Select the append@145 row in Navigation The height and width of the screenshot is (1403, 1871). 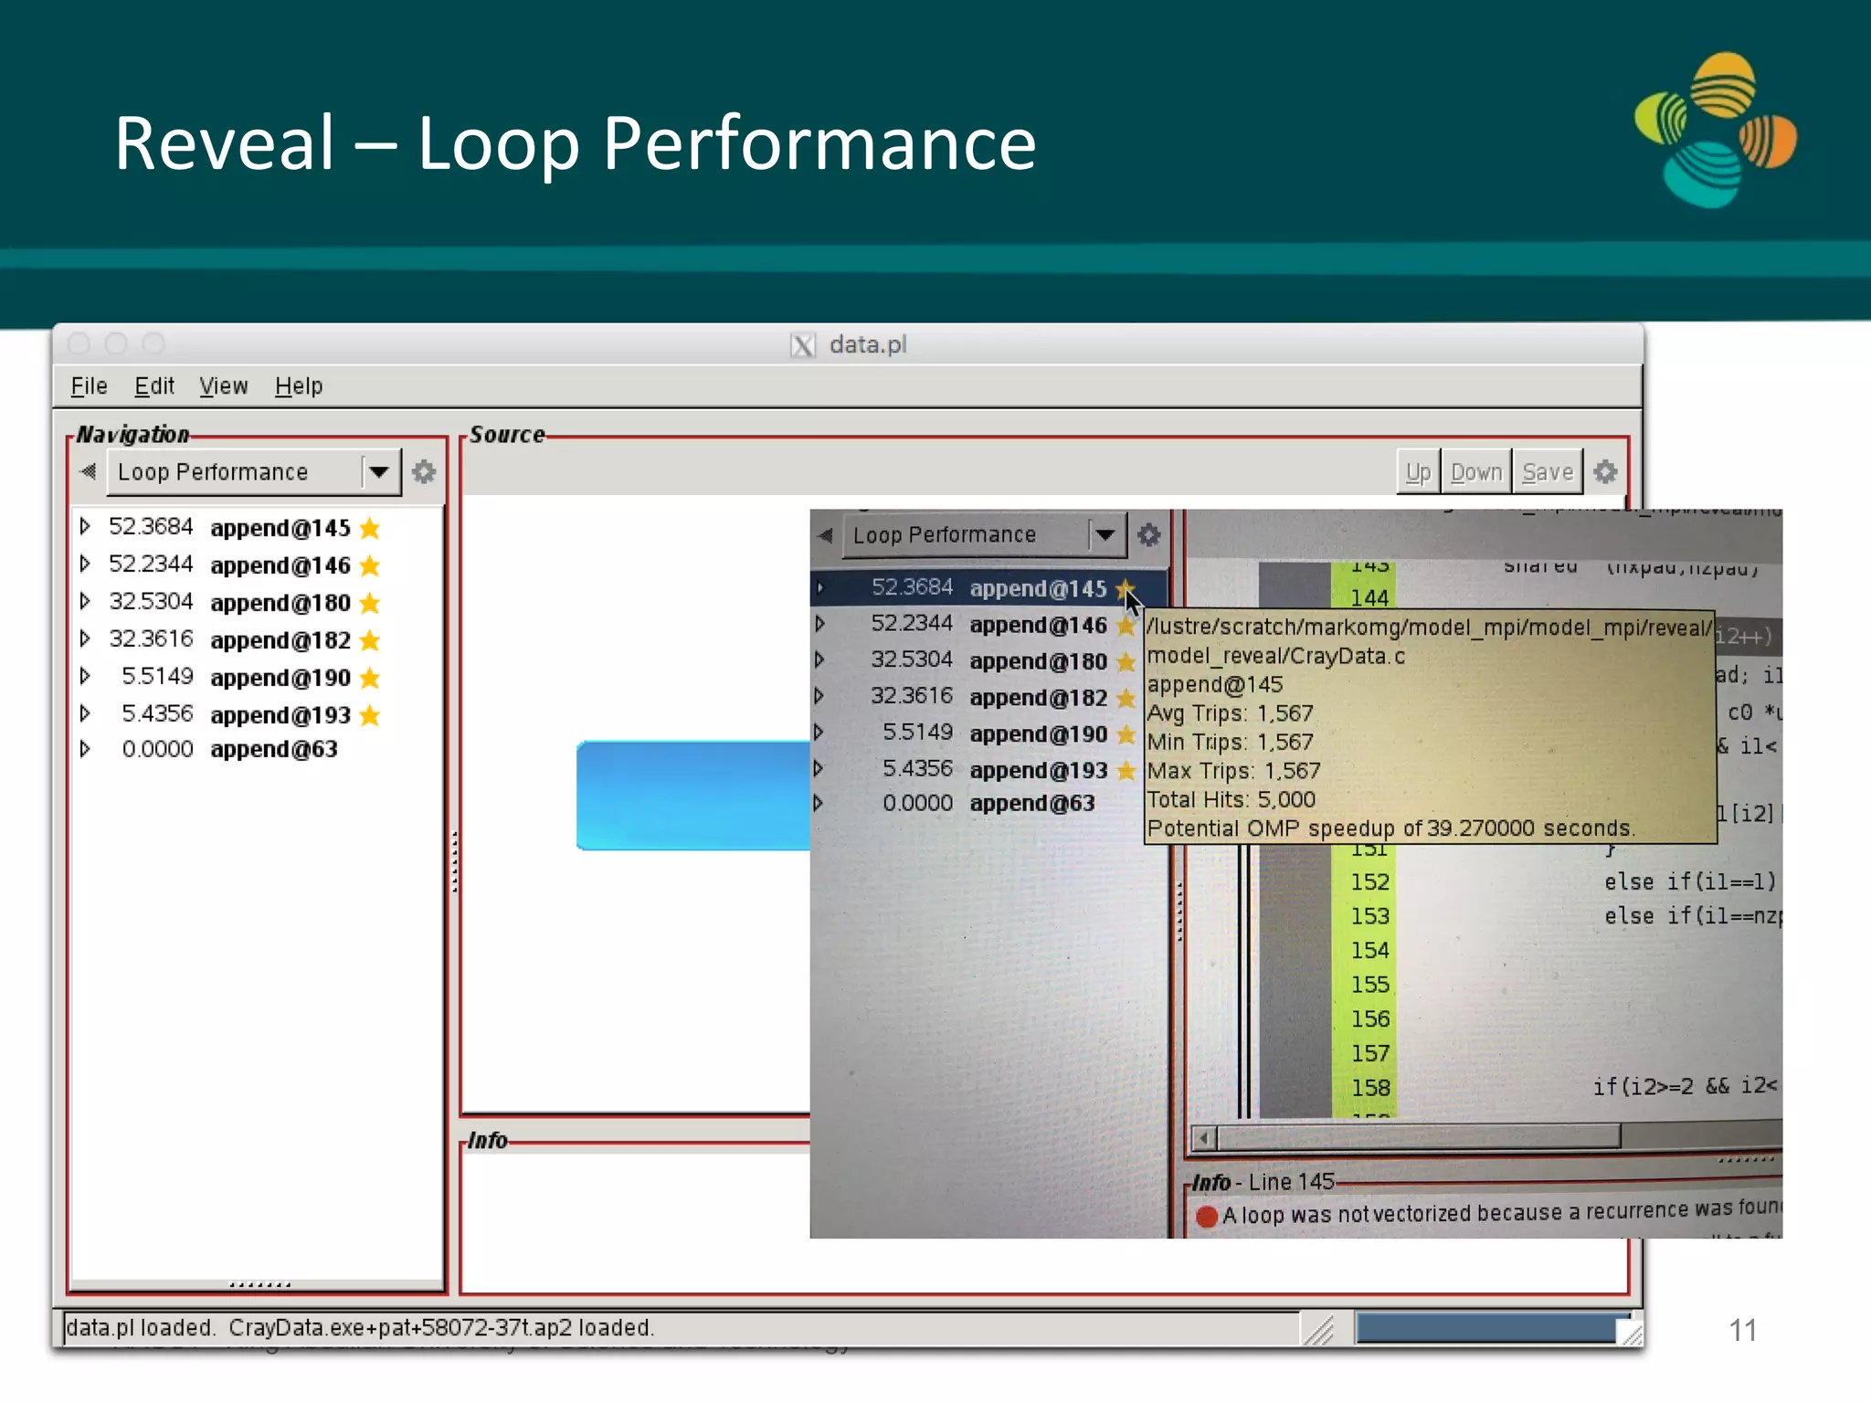point(257,528)
